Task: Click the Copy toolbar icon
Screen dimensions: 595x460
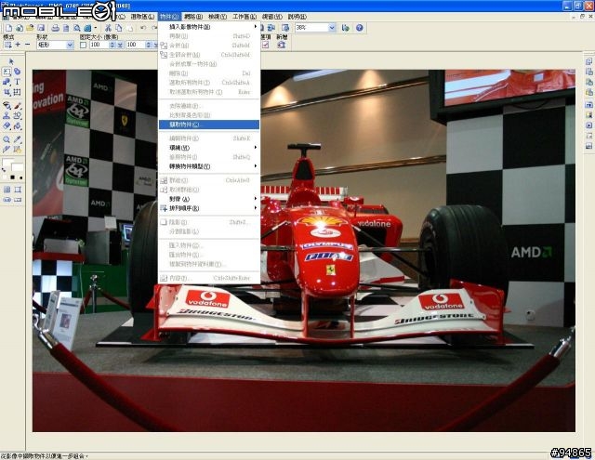Action: pyautogui.click(x=119, y=28)
